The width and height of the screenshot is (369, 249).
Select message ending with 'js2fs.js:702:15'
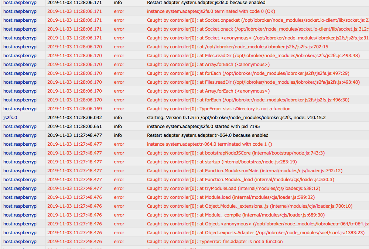238,47
